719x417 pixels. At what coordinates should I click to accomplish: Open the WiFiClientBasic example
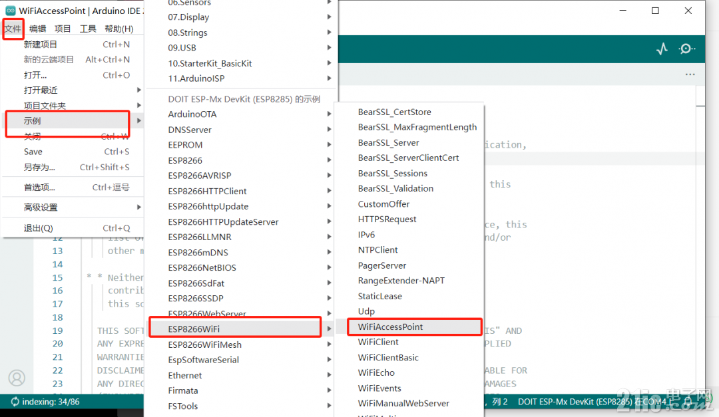tap(409, 357)
